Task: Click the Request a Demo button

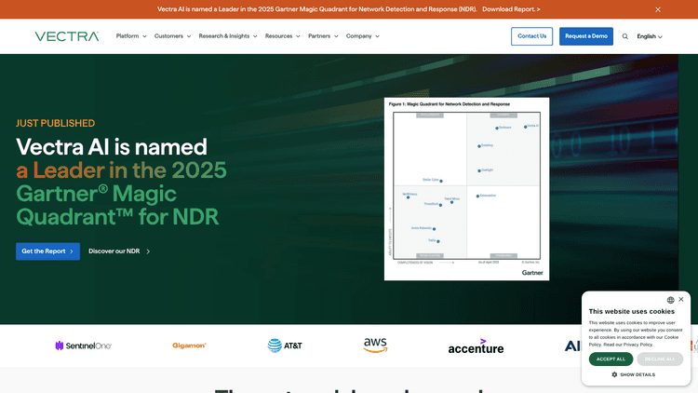Action: click(x=586, y=36)
